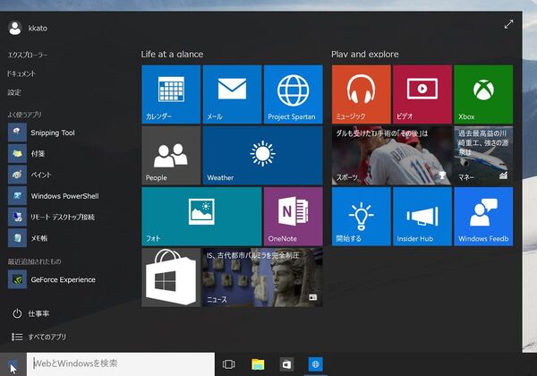Open the ビデオ video tile
The width and height of the screenshot is (537, 376).
tap(422, 94)
